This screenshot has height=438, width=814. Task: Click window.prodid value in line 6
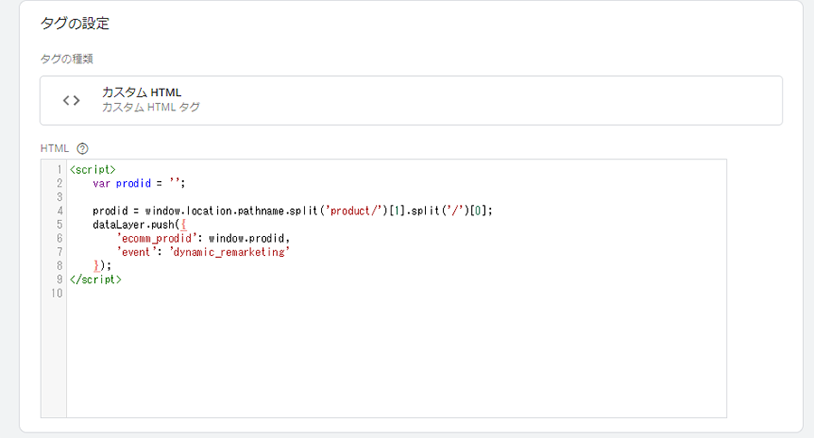pos(246,239)
